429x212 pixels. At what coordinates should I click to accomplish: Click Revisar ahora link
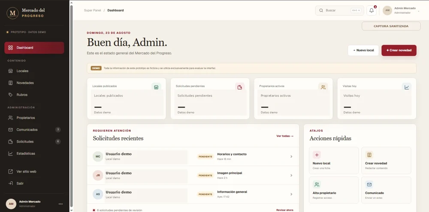point(284,210)
